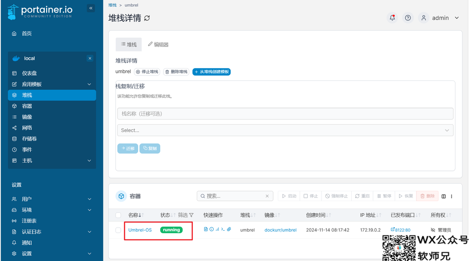The image size is (469, 261).
Task: Click the 删除堆栈 button
Action: pyautogui.click(x=176, y=72)
